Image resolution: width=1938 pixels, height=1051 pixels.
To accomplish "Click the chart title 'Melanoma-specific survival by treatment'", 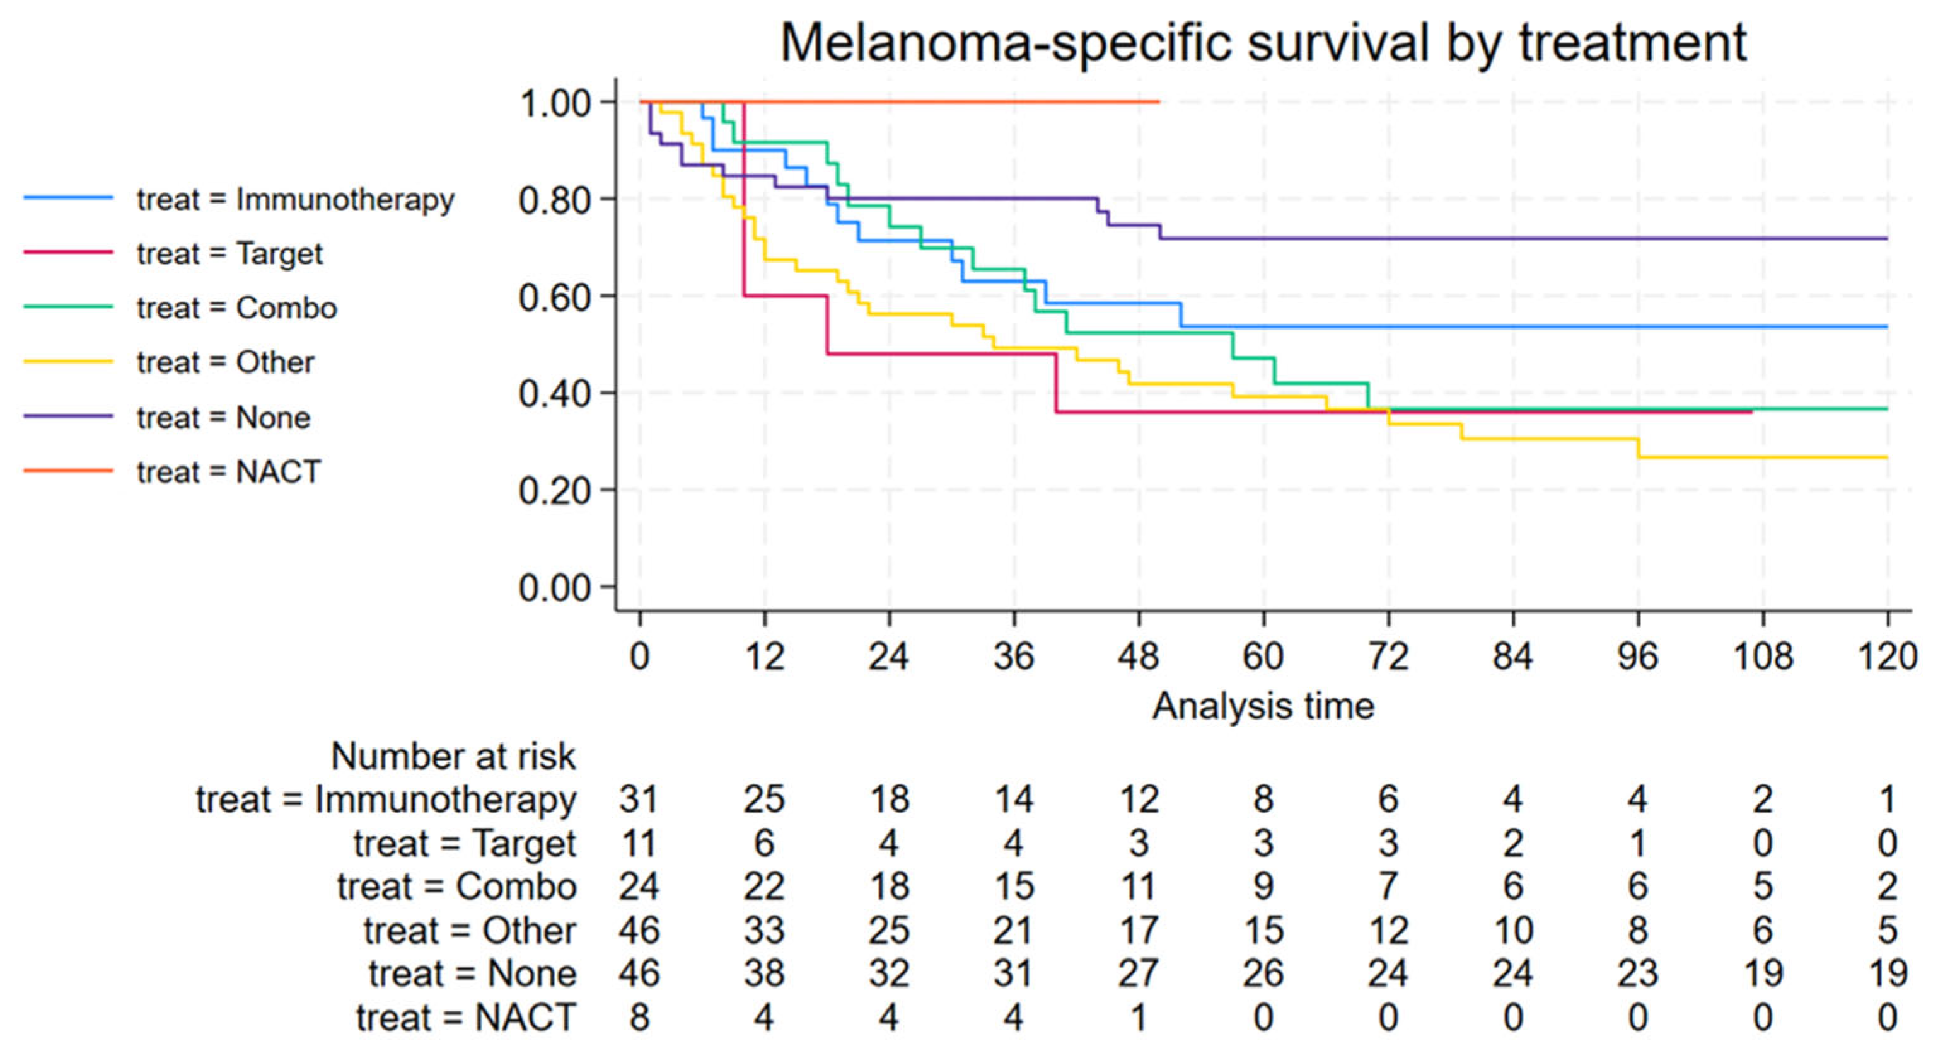I will click(1263, 43).
